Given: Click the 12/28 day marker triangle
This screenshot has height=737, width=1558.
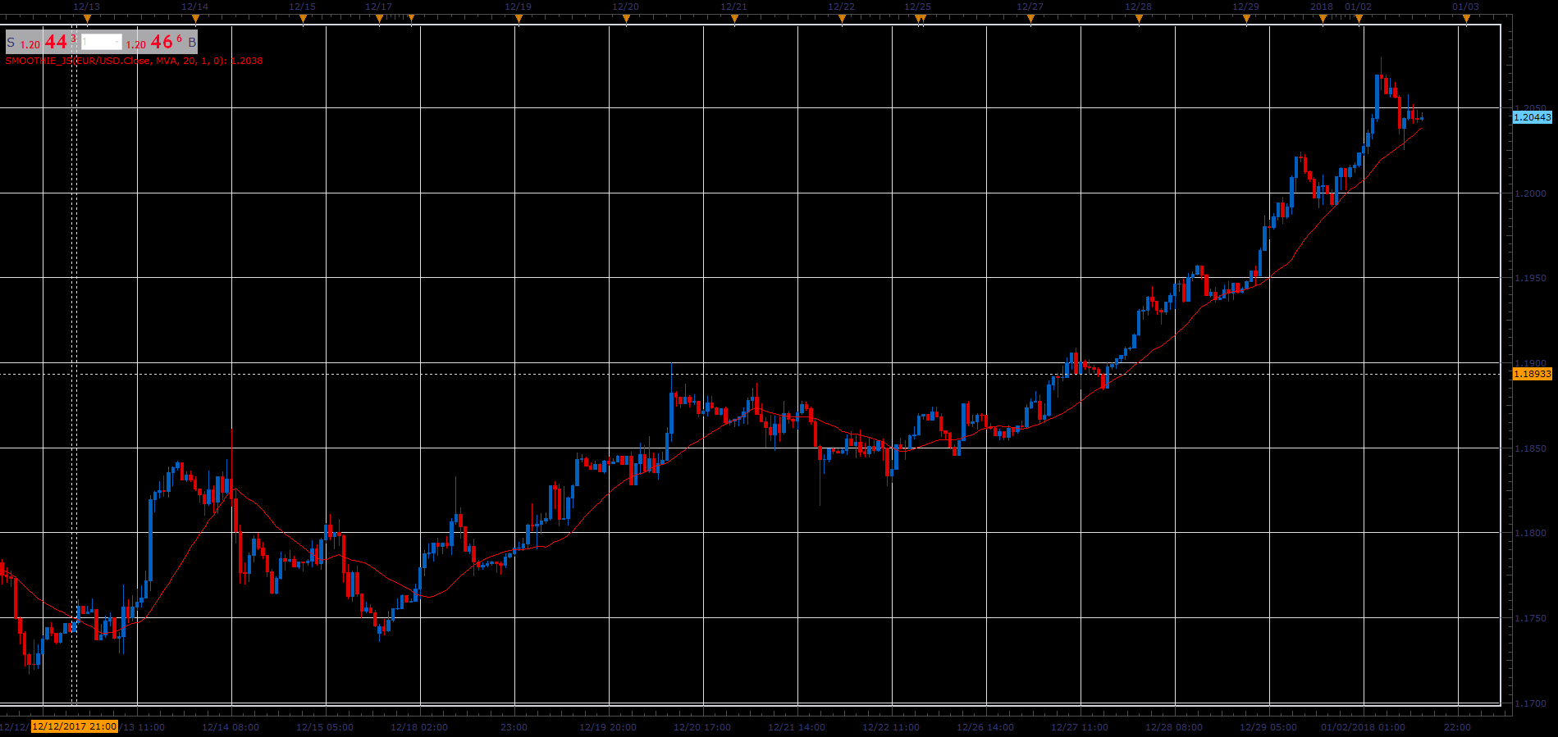Looking at the screenshot, I should 1139,19.
